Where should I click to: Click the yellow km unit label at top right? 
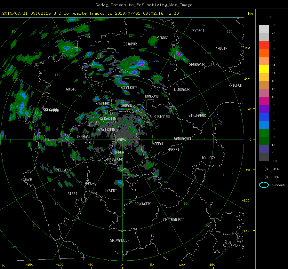point(250,13)
